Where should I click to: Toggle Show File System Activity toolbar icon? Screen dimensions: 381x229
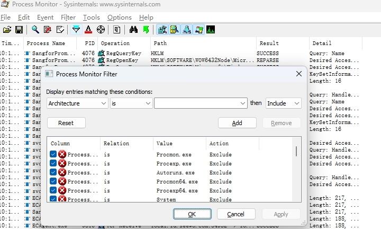[x=175, y=30]
